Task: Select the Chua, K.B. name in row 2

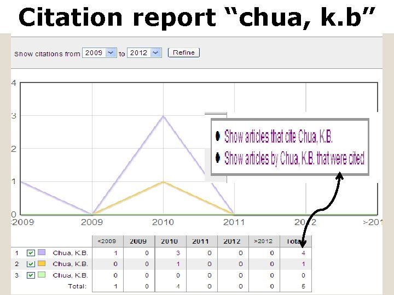Action: [x=71, y=264]
